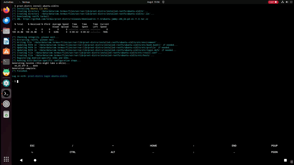Tap the Android recents square button
The image size is (294, 165).
285,160
